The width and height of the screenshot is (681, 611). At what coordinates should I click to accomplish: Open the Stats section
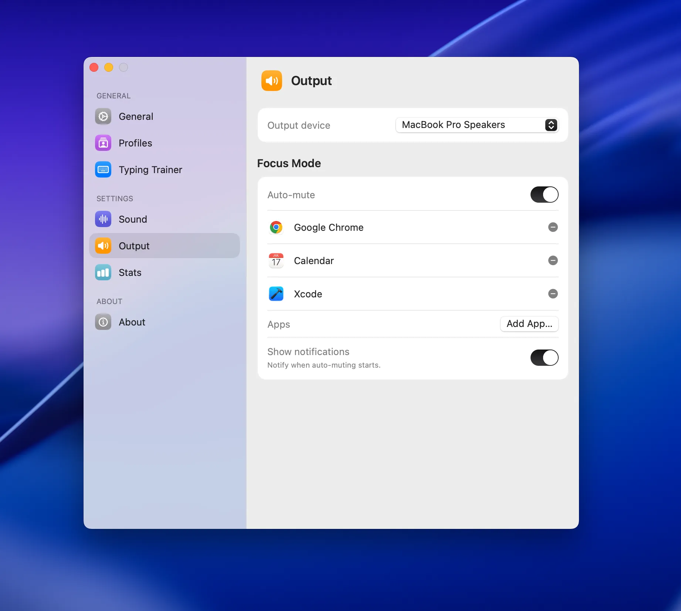tap(165, 273)
